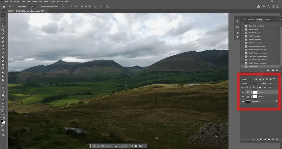Open the Auto-Select Layer dropdown
282x149 pixels.
32,7
